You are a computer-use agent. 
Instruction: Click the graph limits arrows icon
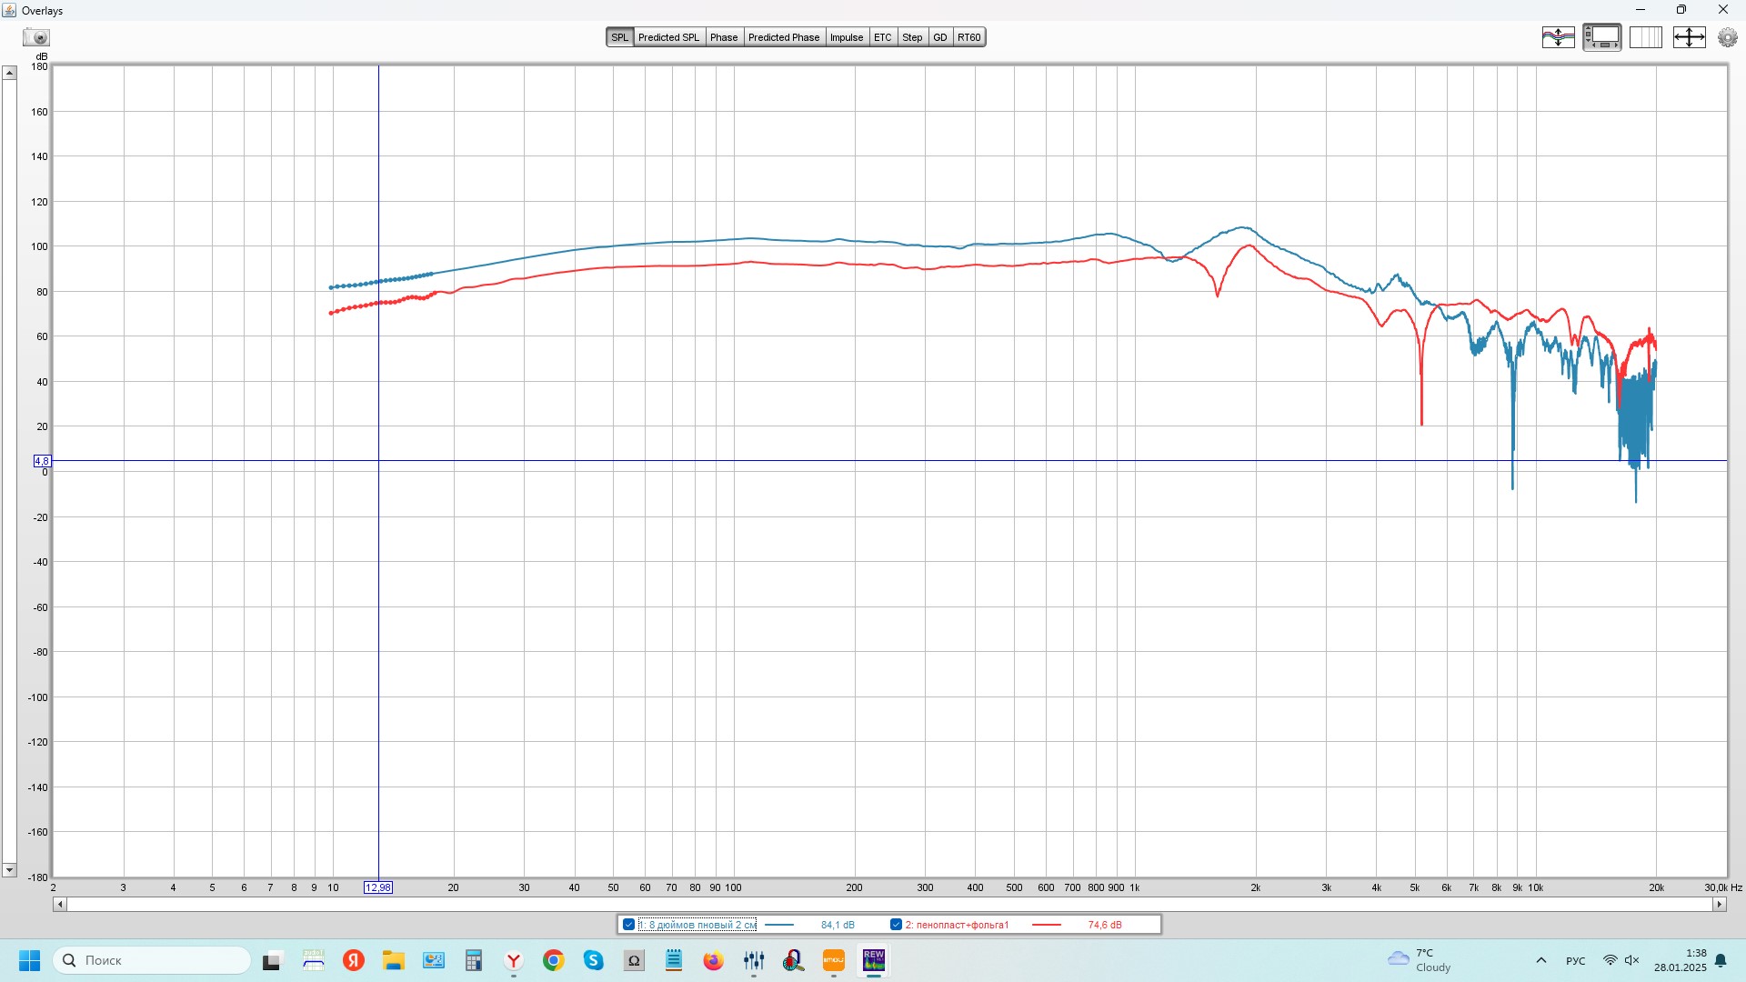(x=1689, y=37)
